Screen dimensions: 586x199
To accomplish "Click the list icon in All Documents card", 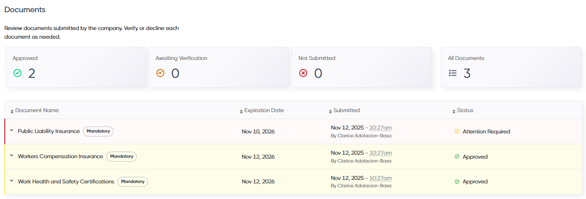I will tap(453, 73).
